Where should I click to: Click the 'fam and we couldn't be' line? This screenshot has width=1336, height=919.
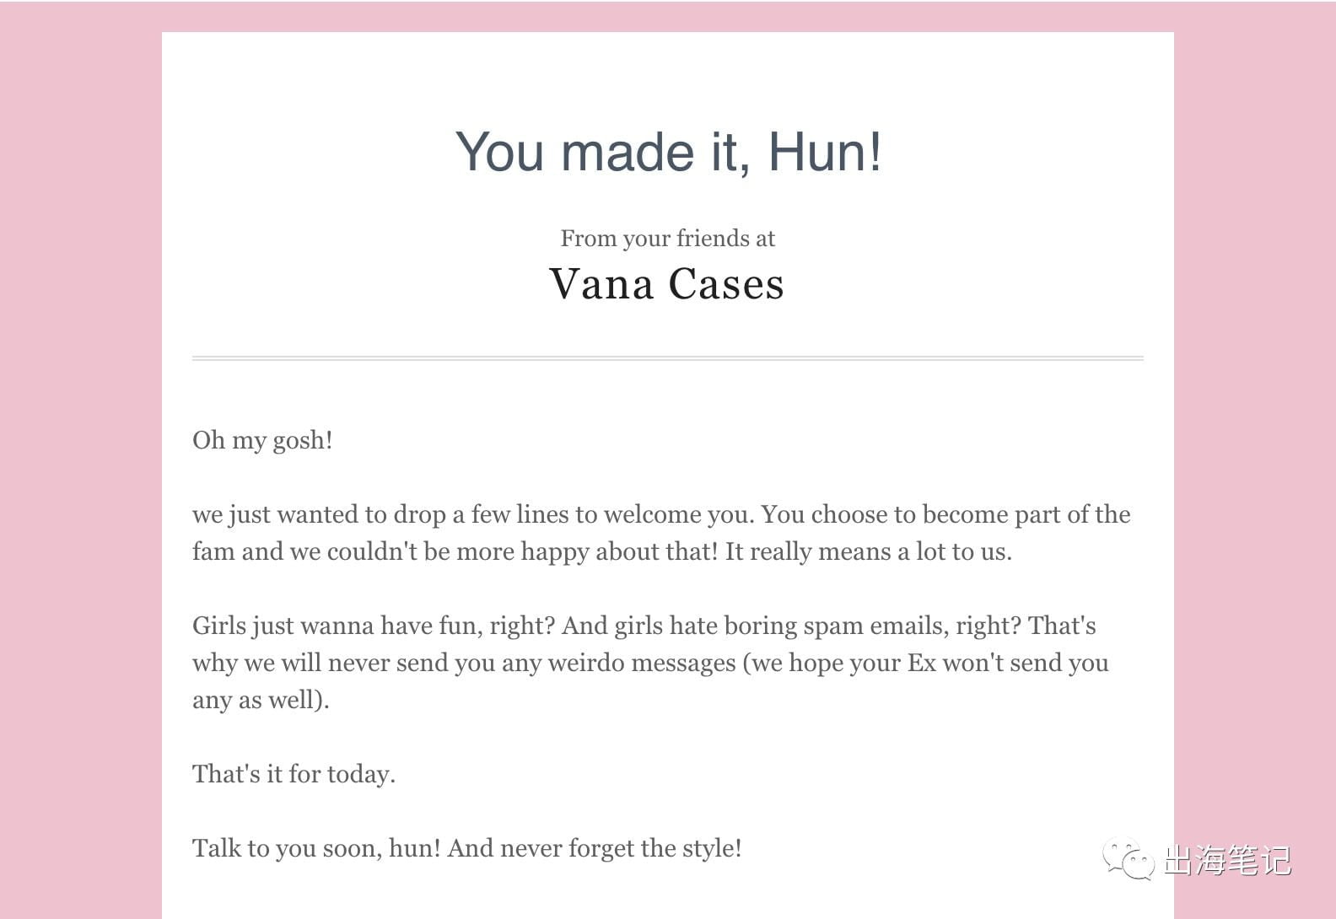(602, 551)
